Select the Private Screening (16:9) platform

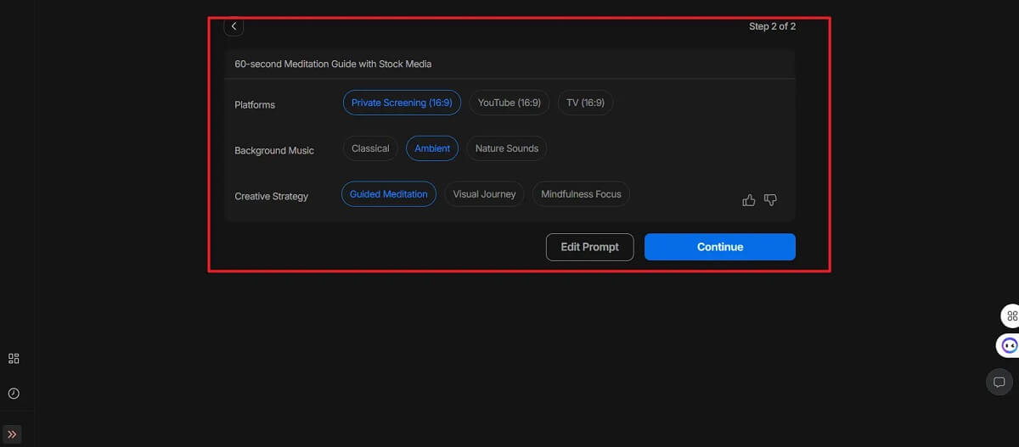402,103
